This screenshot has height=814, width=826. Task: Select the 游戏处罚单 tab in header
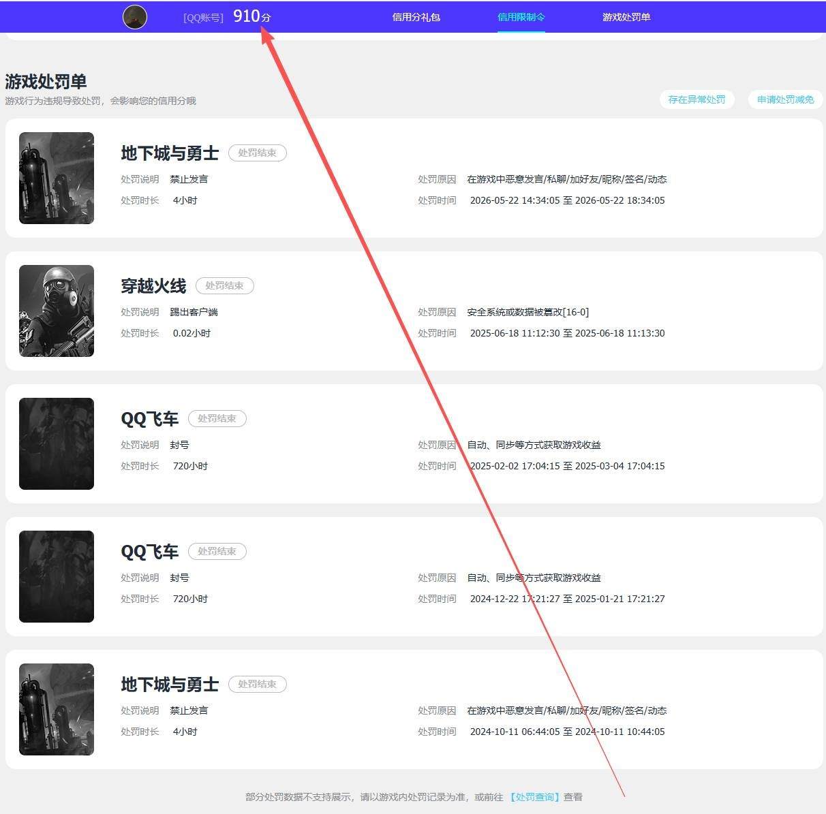point(626,17)
